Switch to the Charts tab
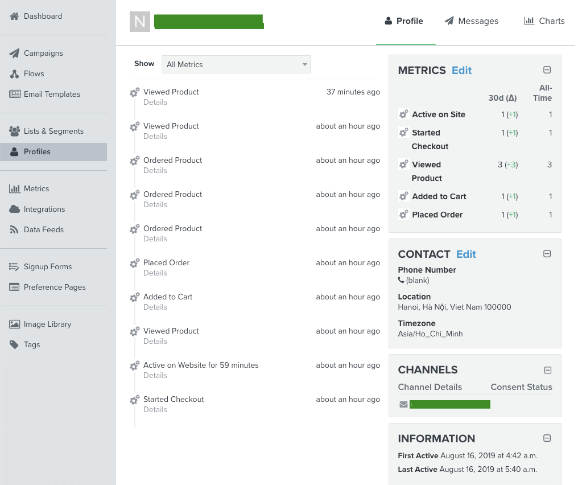The image size is (578, 485). (x=544, y=21)
